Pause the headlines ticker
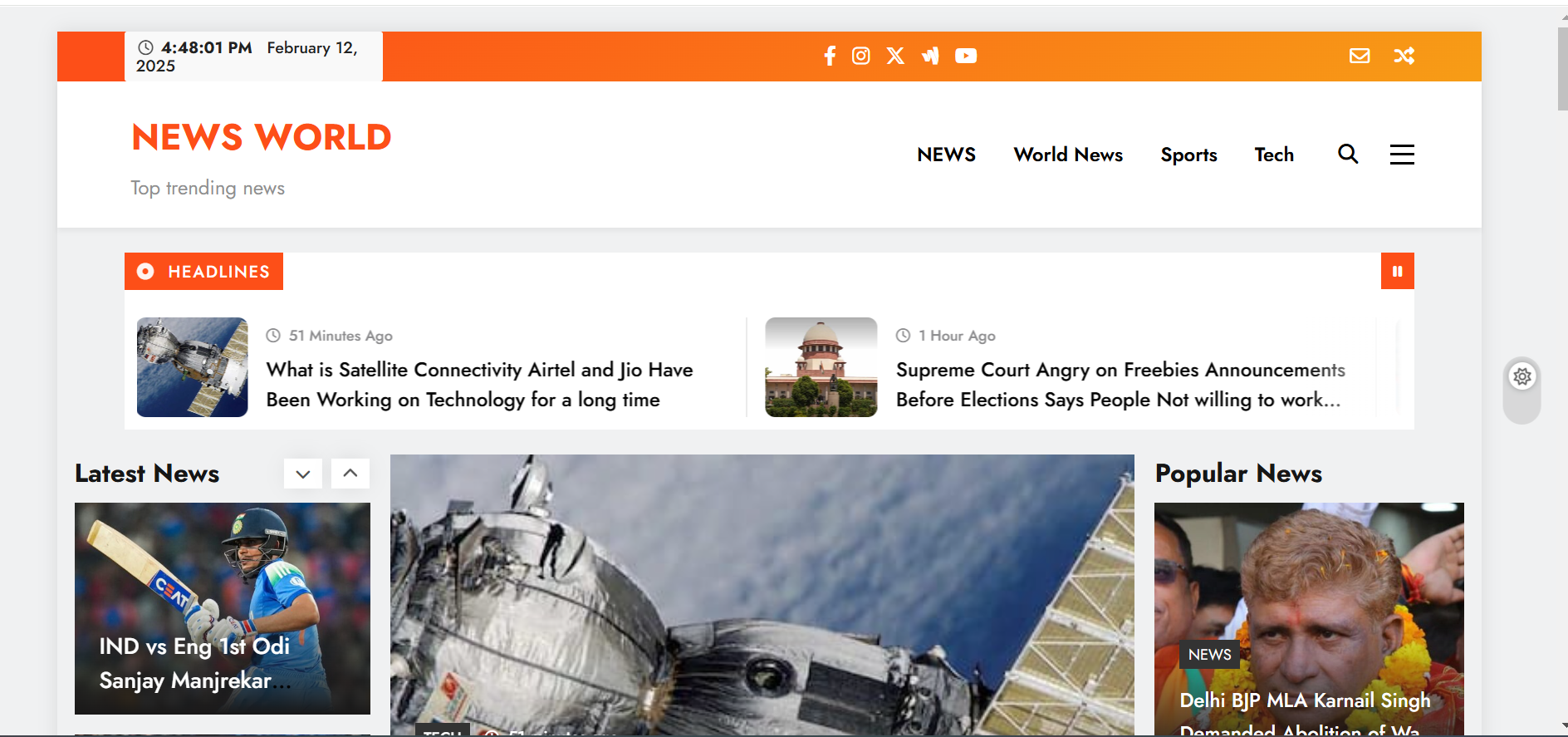Screen dimensions: 1568x737 pyautogui.click(x=1398, y=271)
